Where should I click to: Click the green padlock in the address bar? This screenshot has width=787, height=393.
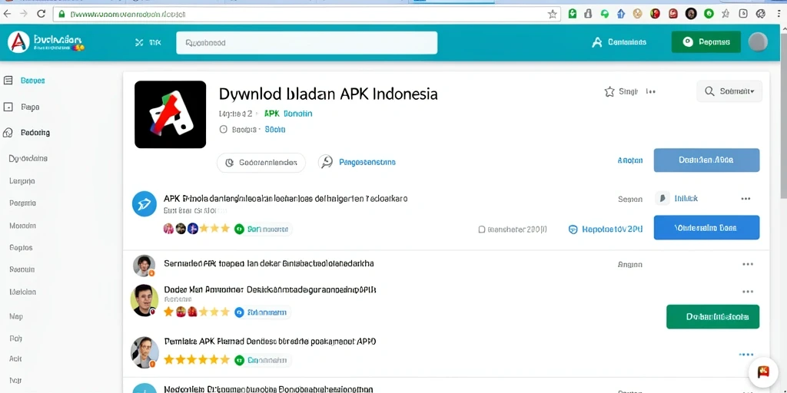[62, 15]
